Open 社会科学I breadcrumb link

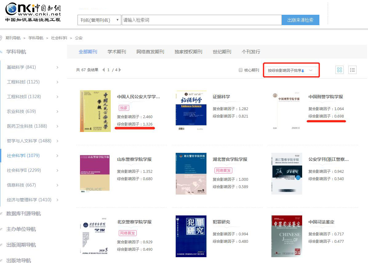[59, 38]
